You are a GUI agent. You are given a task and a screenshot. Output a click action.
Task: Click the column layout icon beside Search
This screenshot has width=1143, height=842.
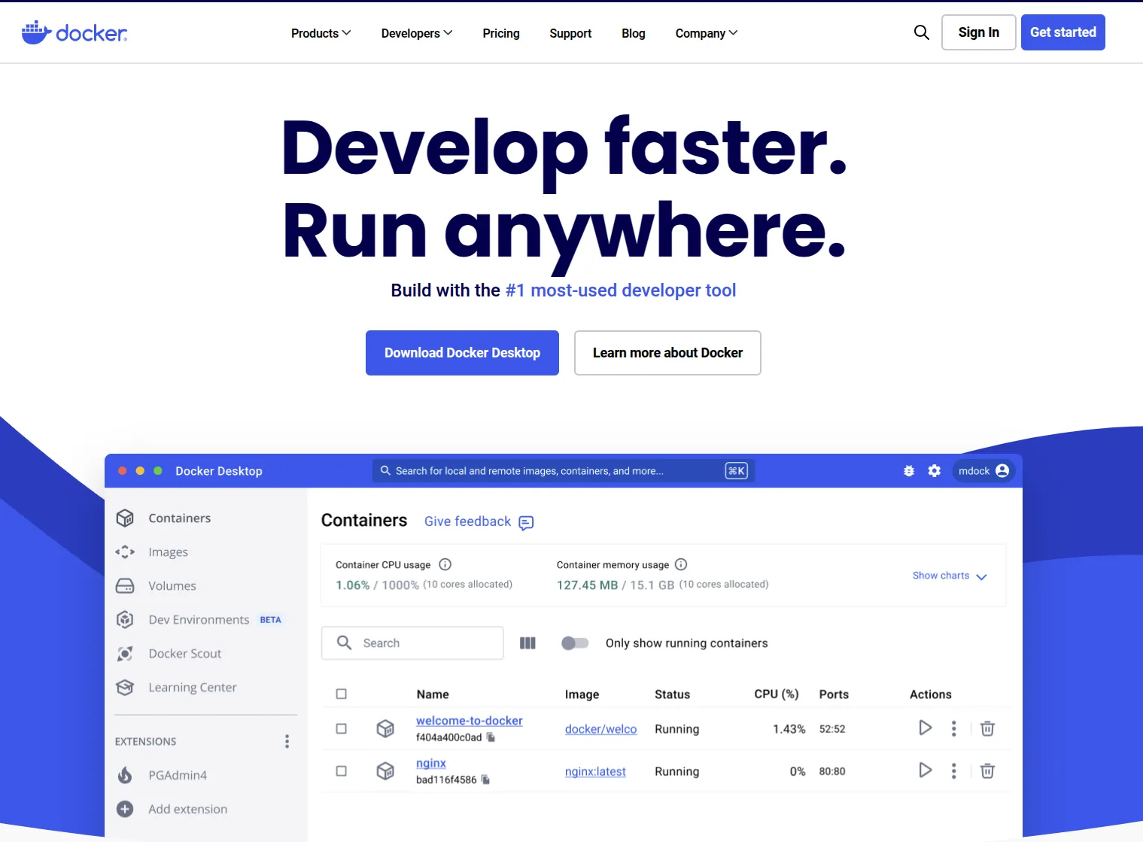[x=527, y=643]
